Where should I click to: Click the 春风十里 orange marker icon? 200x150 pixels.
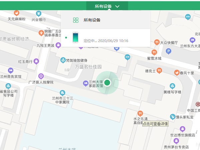point(176,73)
